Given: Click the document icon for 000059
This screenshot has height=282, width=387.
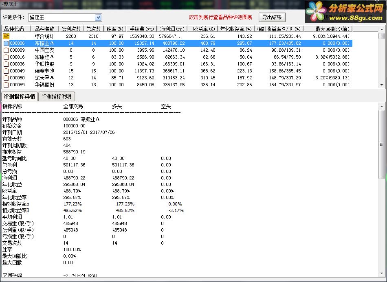Looking at the screenshot, I should click(6, 85).
